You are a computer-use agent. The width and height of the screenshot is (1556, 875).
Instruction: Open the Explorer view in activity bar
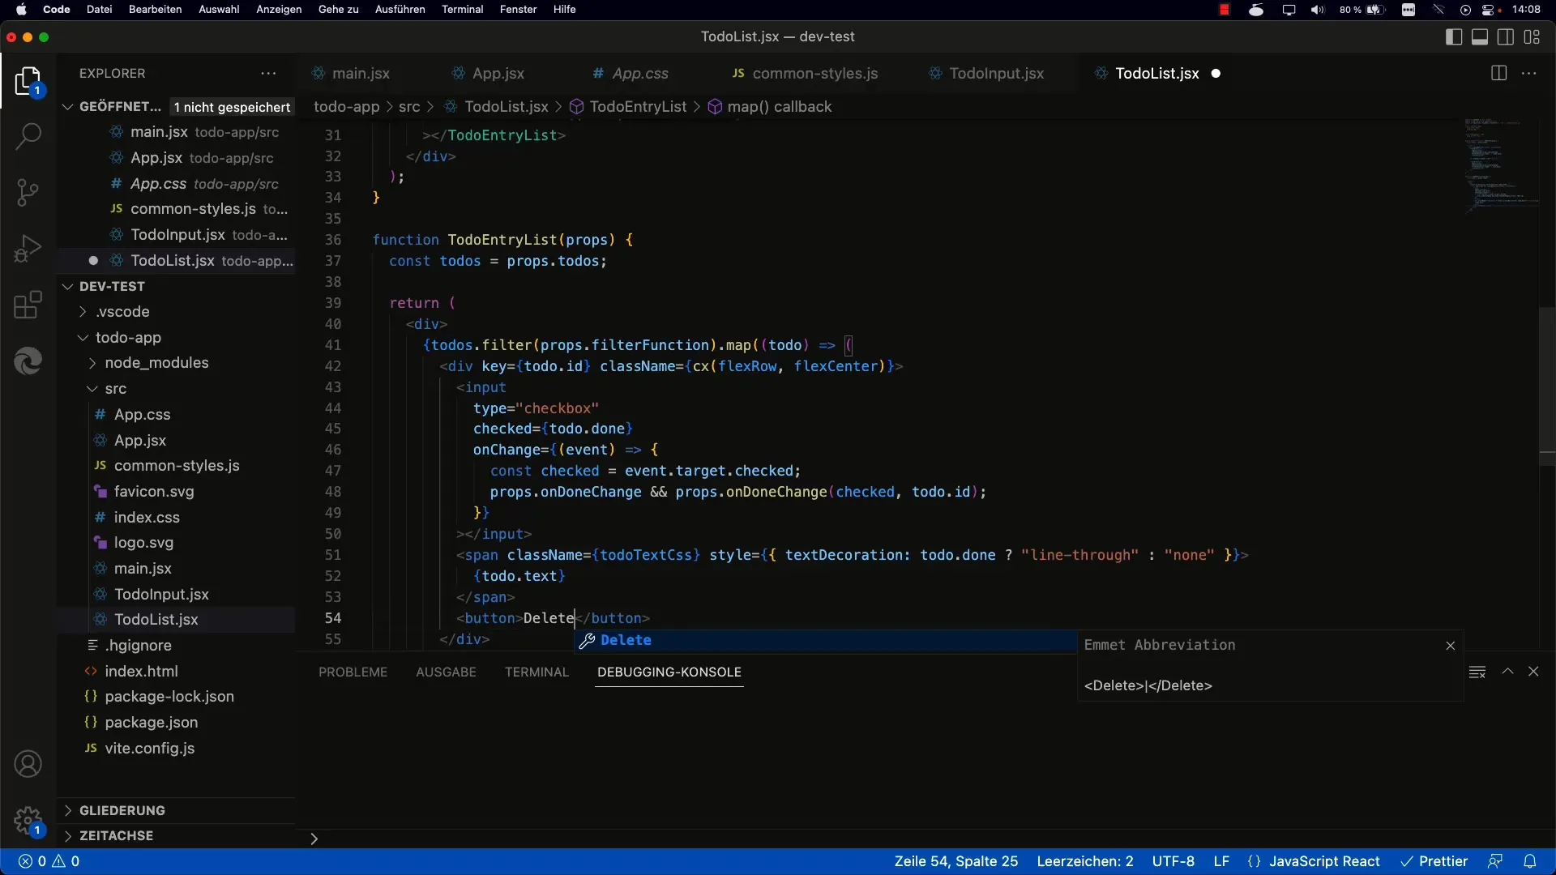(x=28, y=81)
